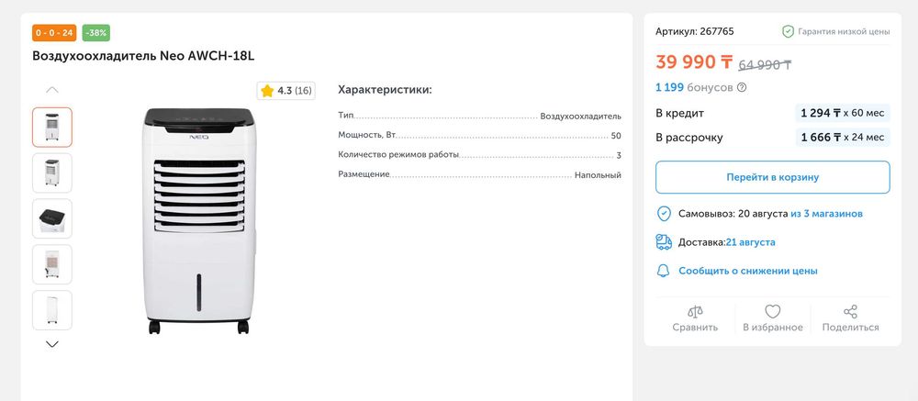Open the main cooler product image
918x401 pixels.
pos(197,220)
